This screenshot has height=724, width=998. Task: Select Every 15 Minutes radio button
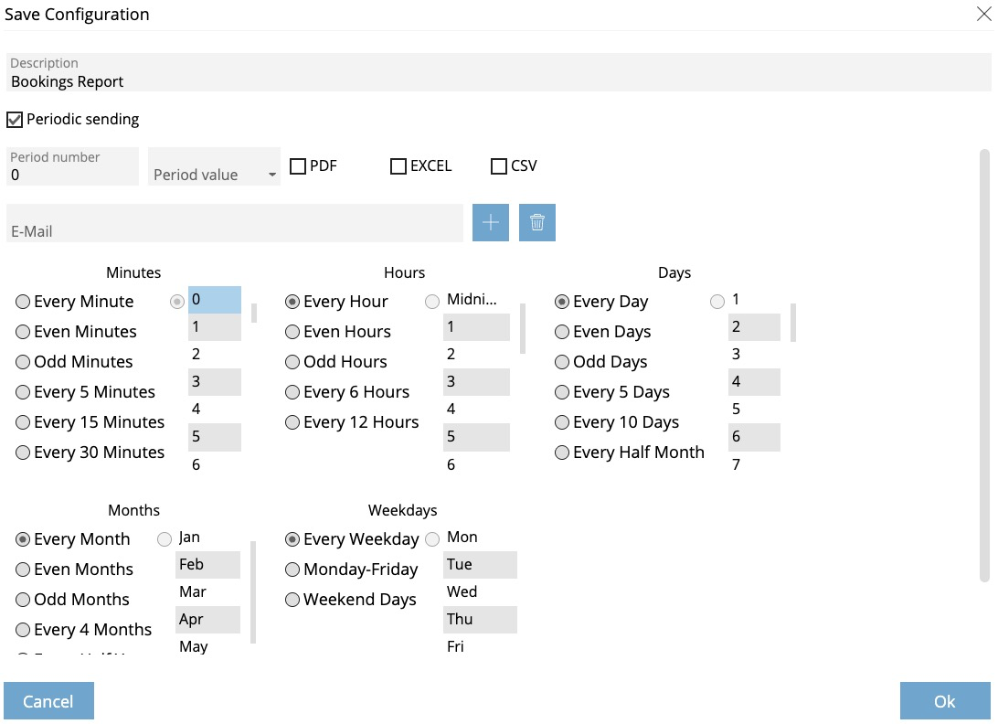23,422
